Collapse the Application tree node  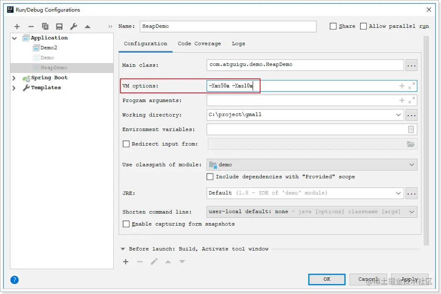coord(15,38)
